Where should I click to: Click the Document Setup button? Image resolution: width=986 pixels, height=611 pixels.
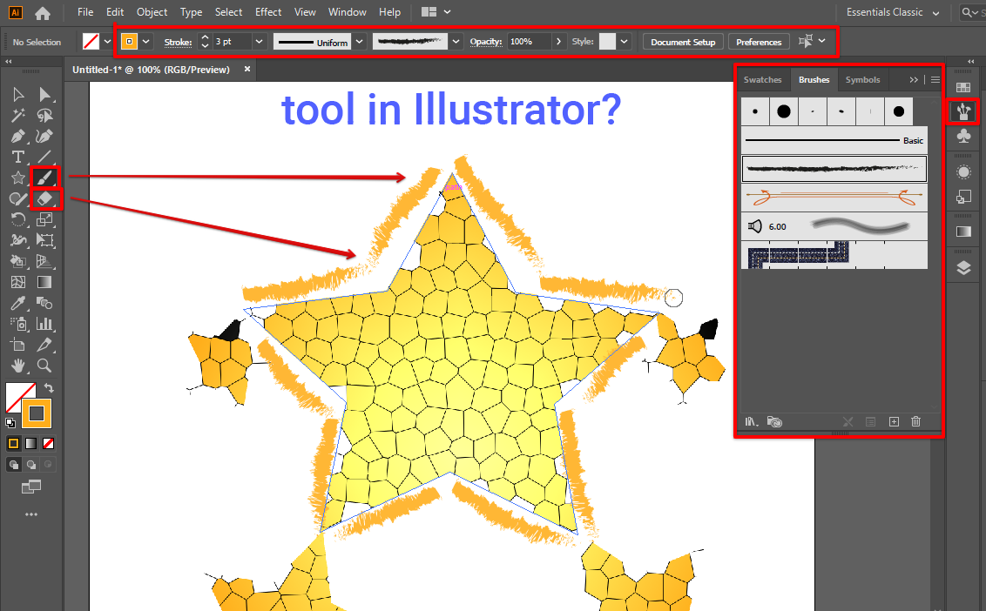[683, 42]
